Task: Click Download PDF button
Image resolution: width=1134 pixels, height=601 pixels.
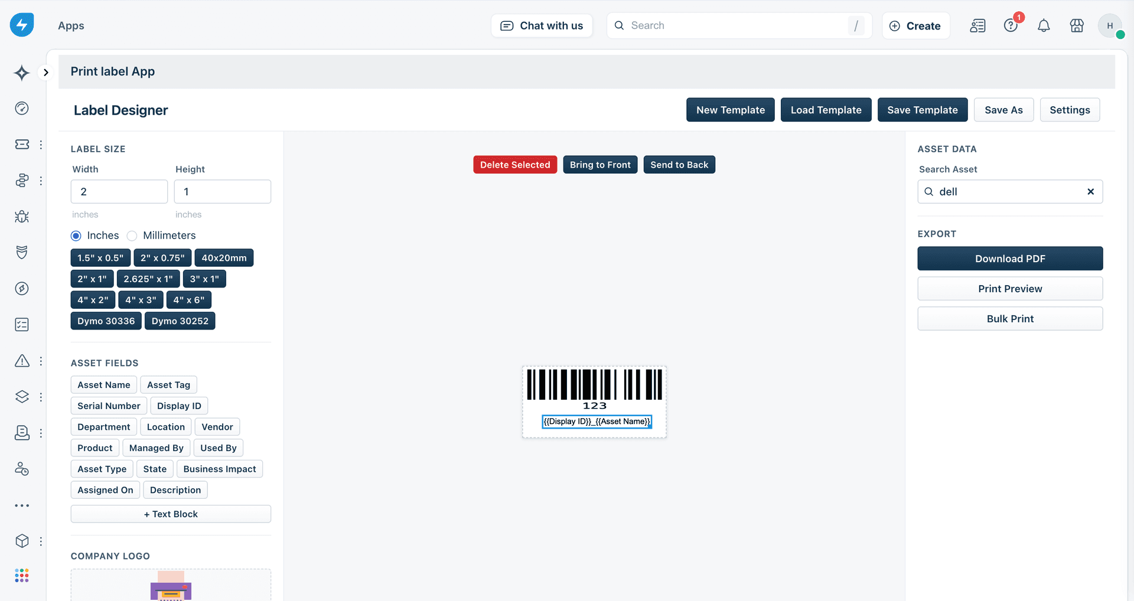Action: pos(1010,259)
